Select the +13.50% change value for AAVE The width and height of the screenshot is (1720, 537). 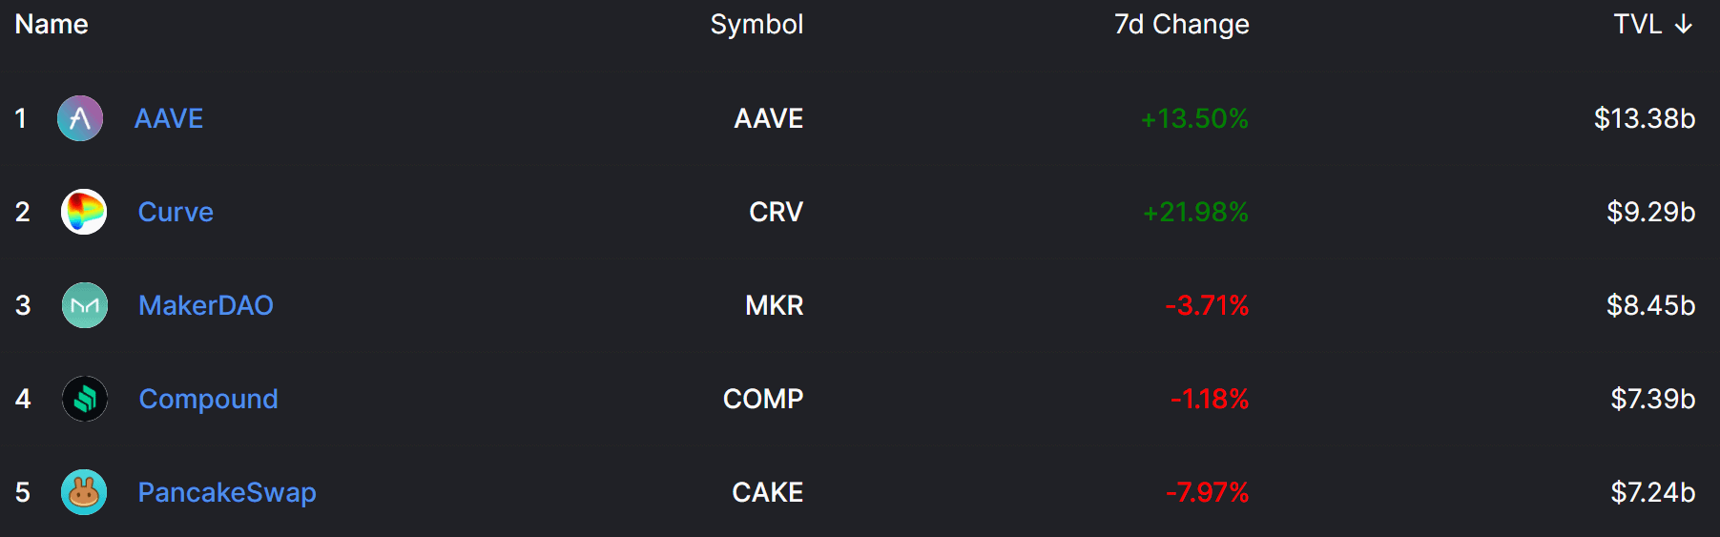[1194, 118]
